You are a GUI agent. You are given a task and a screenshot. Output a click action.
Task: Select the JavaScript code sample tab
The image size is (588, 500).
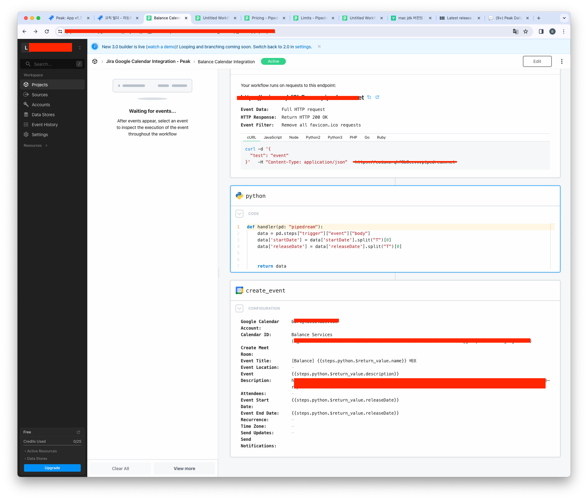(x=272, y=137)
